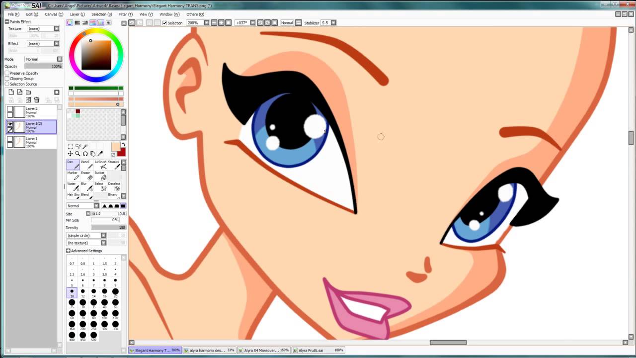Switch to alyra harmonix design tab

click(209, 350)
